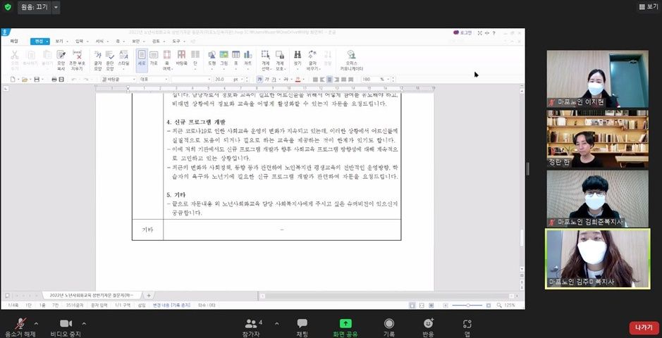Open the 대표 language dropdown

point(154,80)
